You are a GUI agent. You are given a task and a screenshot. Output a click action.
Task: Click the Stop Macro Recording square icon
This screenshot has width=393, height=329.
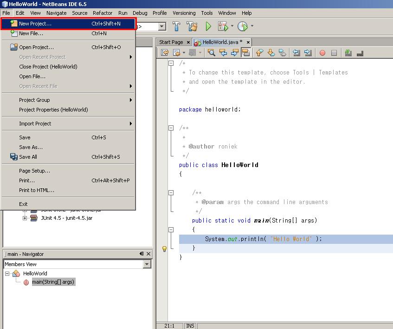point(334,53)
